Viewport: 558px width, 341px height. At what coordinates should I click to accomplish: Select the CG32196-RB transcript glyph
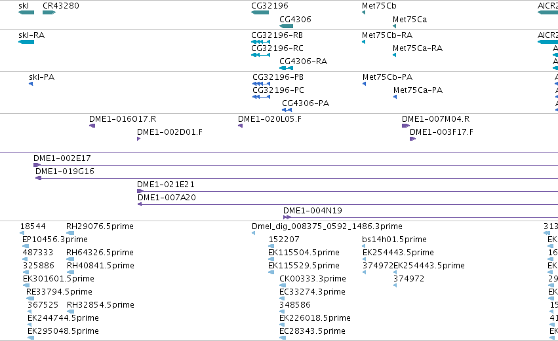click(x=260, y=42)
